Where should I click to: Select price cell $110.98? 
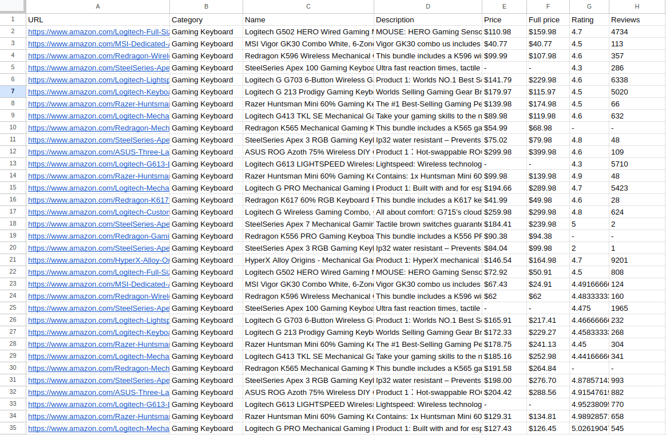pyautogui.click(x=504, y=32)
